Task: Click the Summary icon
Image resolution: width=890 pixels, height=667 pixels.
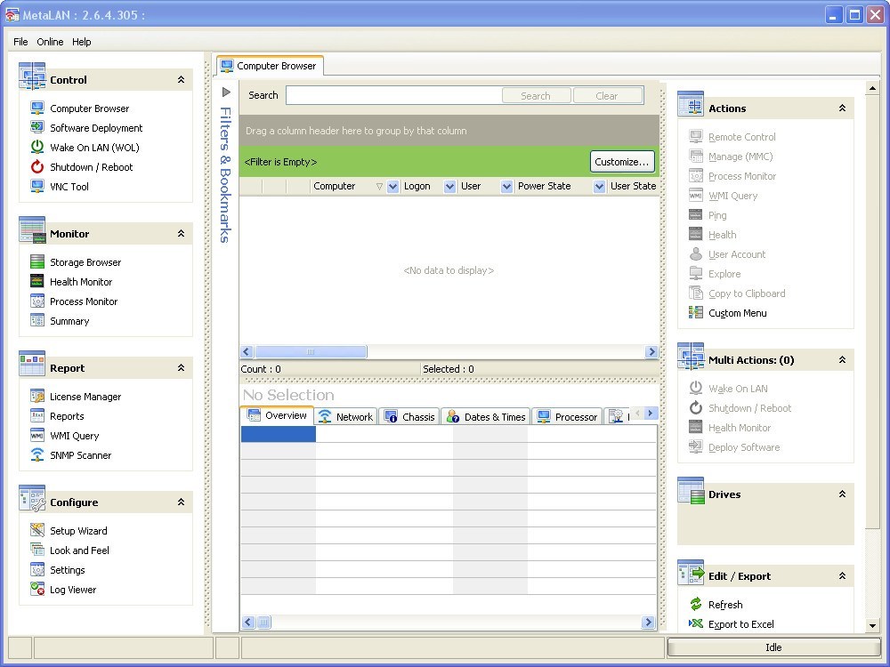Action: [37, 320]
